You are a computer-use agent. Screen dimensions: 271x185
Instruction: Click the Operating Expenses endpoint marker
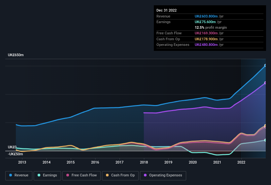coord(265,83)
